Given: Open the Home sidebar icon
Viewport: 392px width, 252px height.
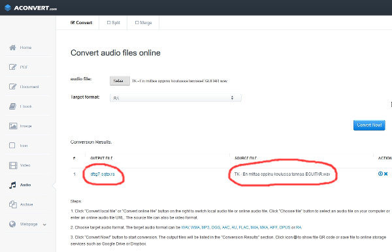Looking at the screenshot, I should click(x=12, y=48).
